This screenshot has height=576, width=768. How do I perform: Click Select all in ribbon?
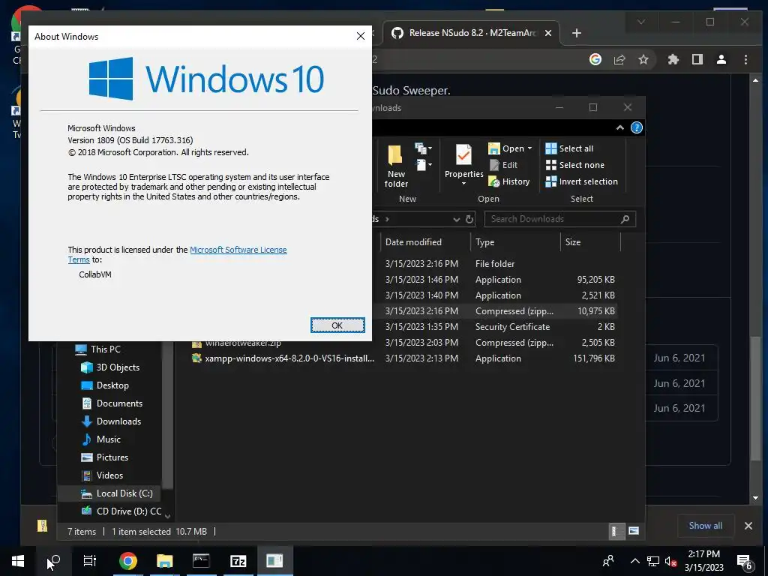click(569, 148)
